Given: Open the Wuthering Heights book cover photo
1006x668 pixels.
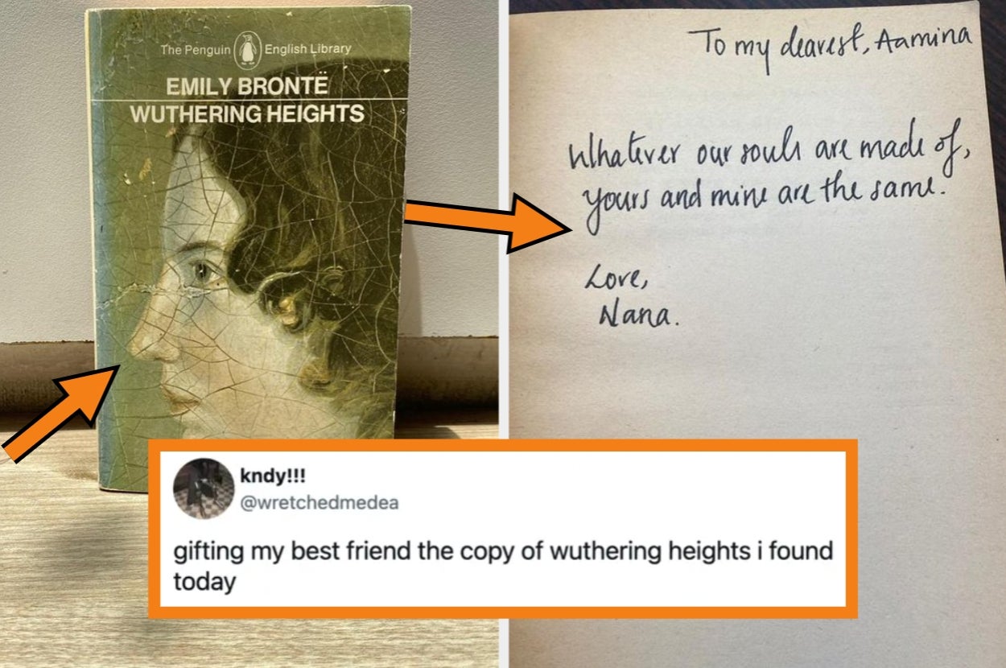Looking at the screenshot, I should coord(249,241).
